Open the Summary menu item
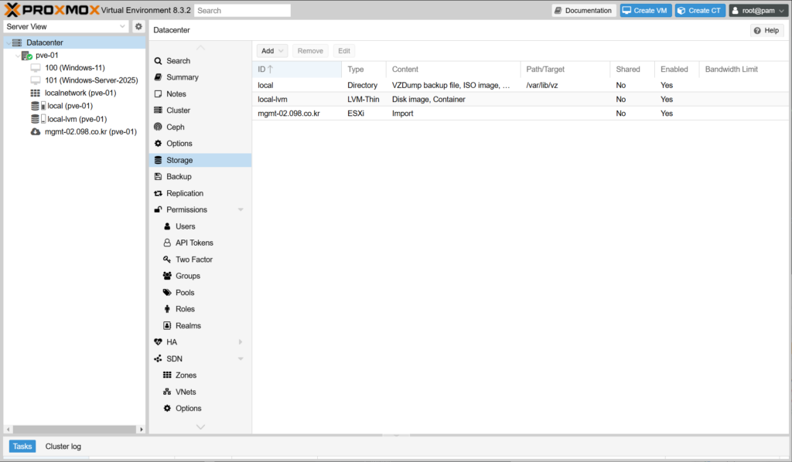The width and height of the screenshot is (792, 462). coord(182,77)
